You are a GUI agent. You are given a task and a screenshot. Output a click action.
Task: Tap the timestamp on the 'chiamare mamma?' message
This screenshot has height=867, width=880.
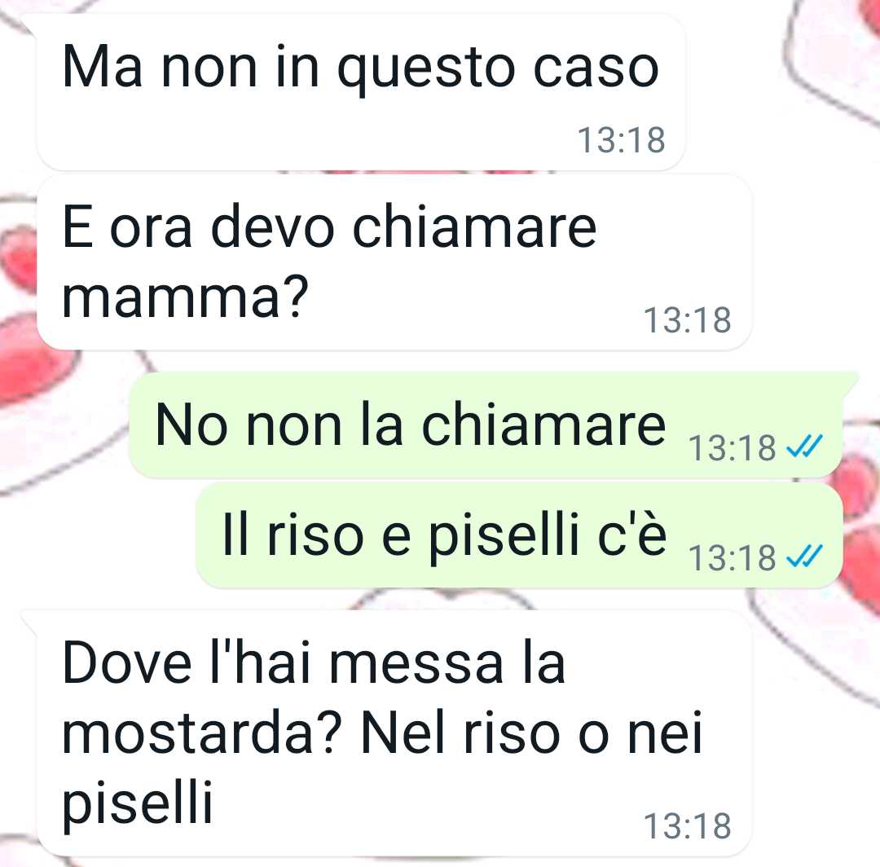pos(687,320)
